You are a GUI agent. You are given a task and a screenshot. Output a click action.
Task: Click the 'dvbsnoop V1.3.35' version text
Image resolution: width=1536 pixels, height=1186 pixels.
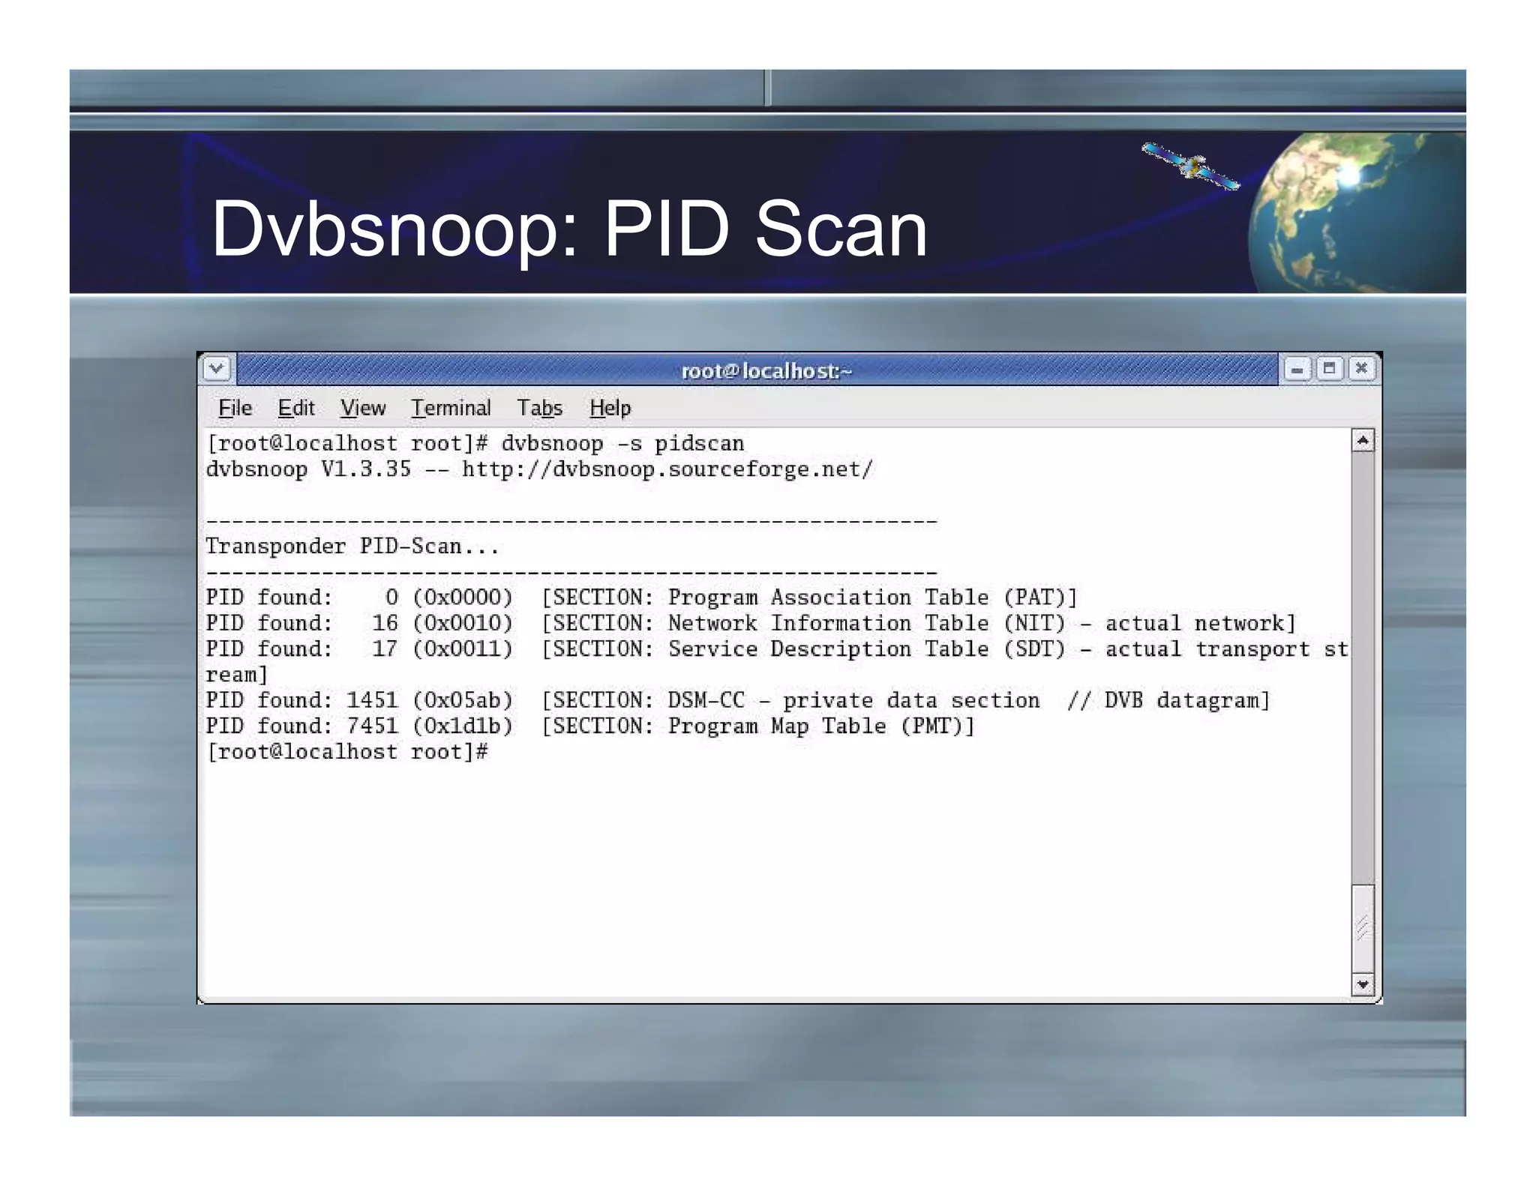click(308, 470)
